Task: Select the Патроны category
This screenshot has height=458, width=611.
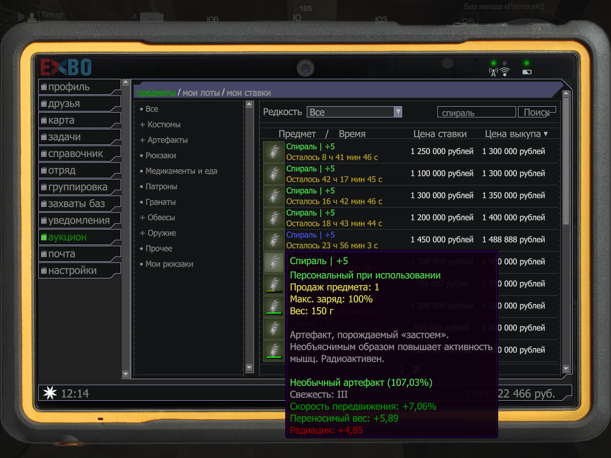Action: [x=158, y=187]
